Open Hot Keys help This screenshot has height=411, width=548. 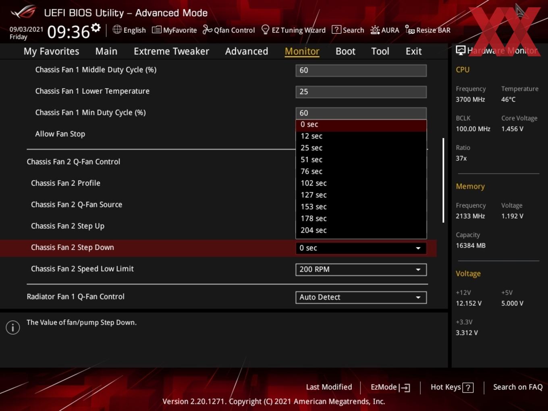pos(452,387)
